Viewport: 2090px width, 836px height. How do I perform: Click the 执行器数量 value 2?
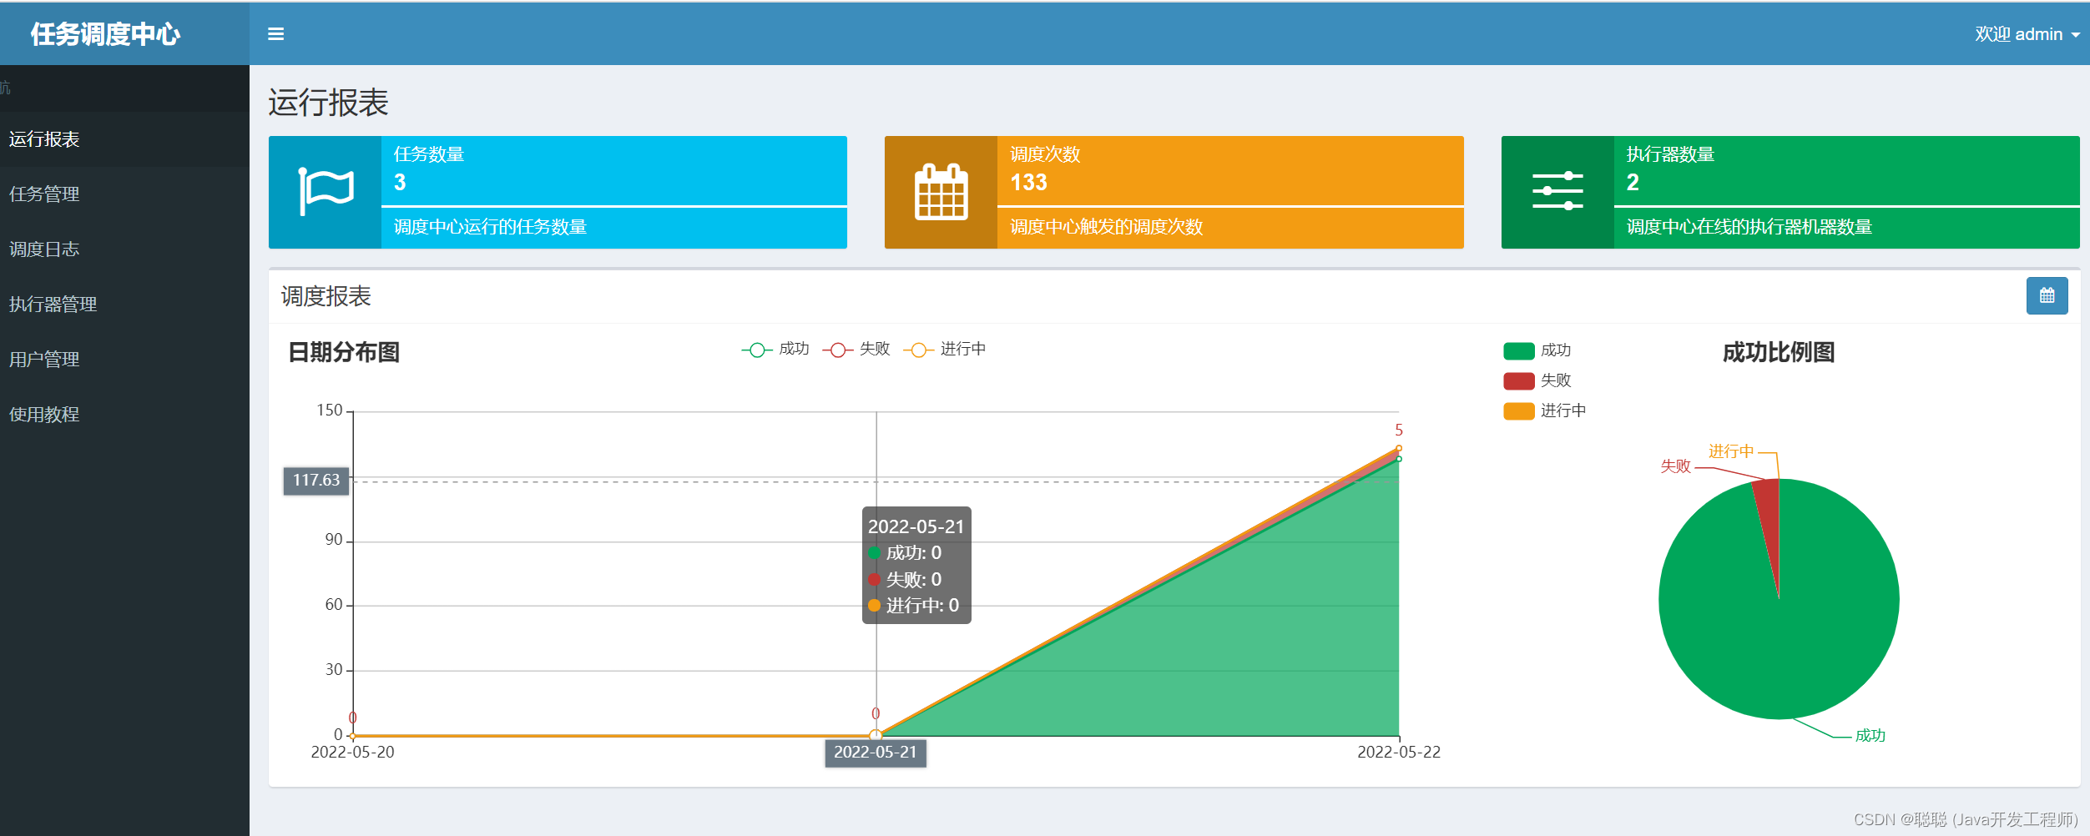tap(1633, 183)
